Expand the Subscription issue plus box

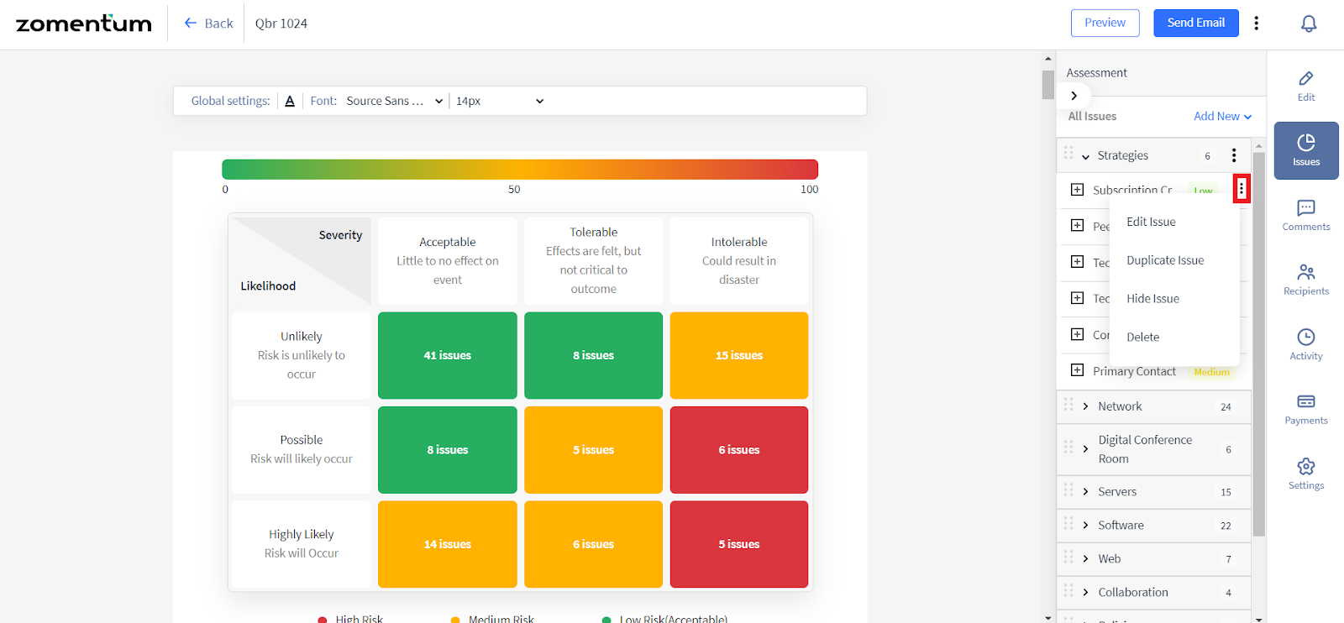coord(1077,190)
